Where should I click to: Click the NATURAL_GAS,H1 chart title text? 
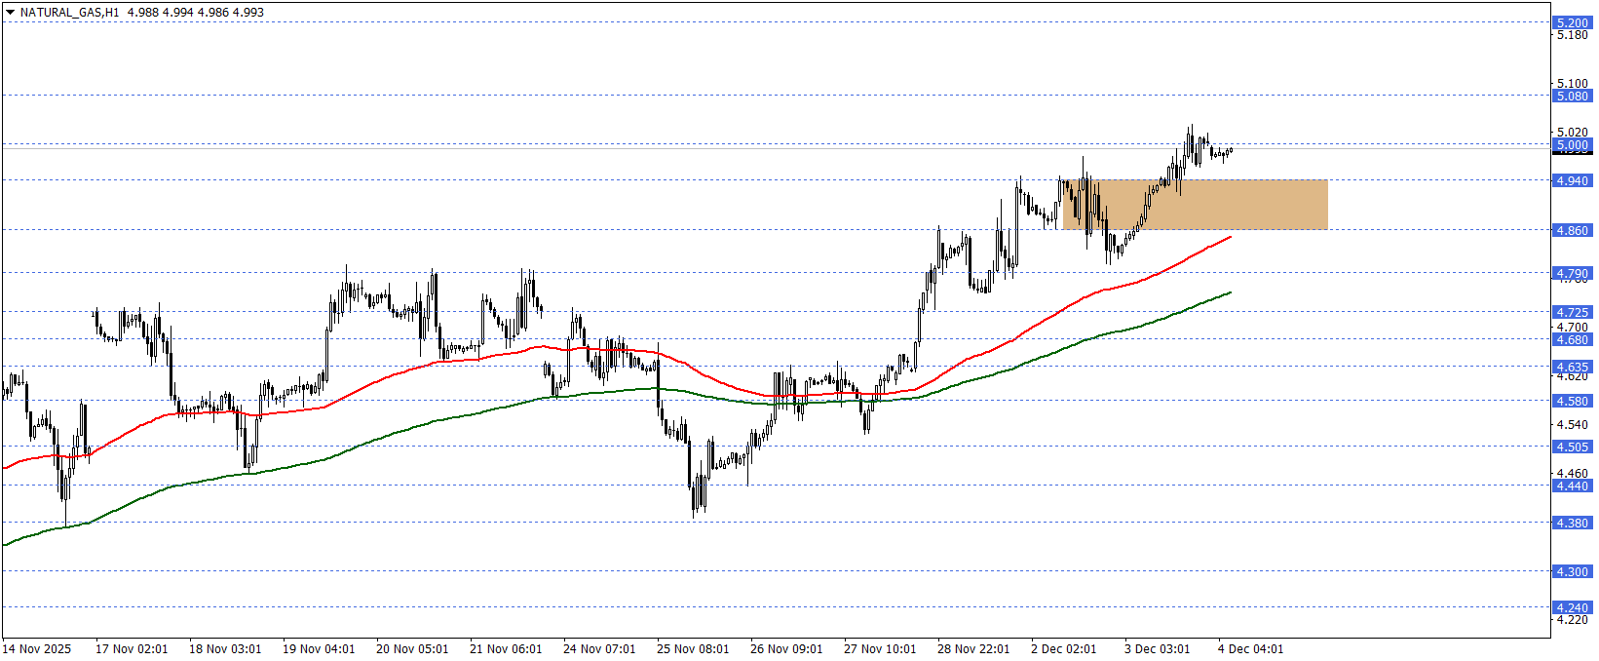70,13
